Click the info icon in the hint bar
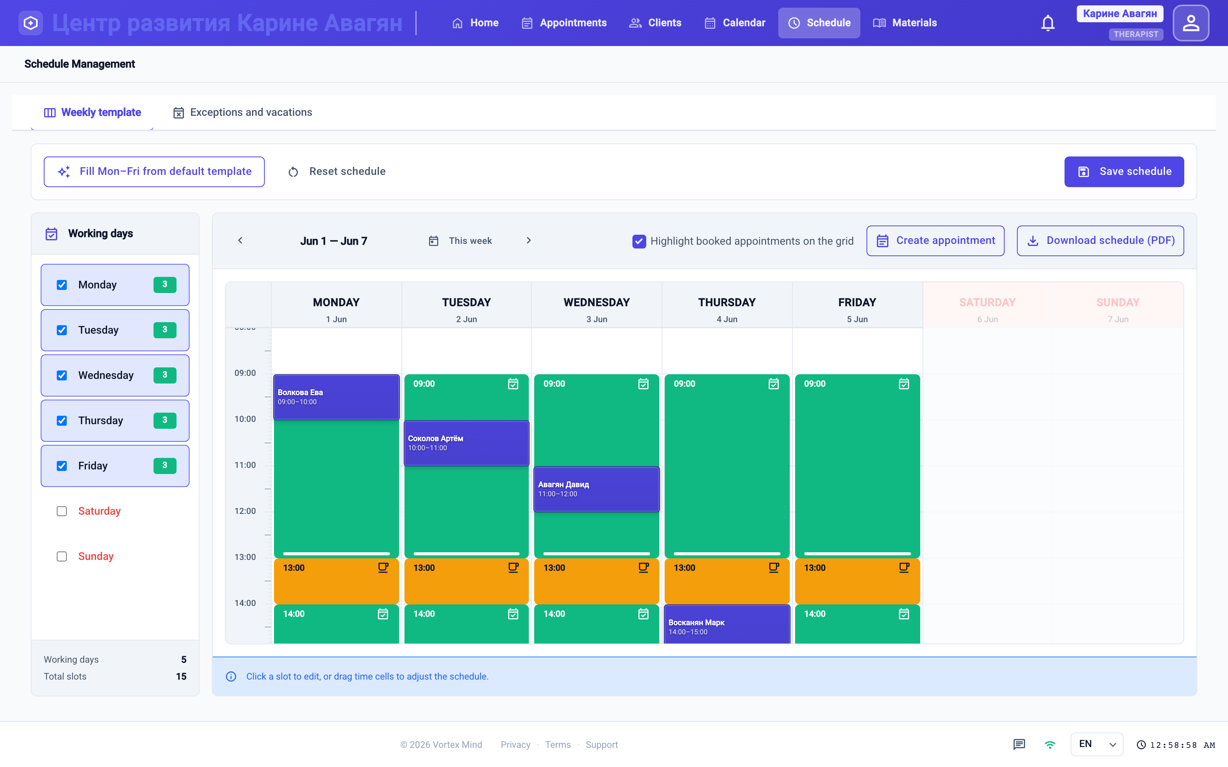 pyautogui.click(x=231, y=676)
